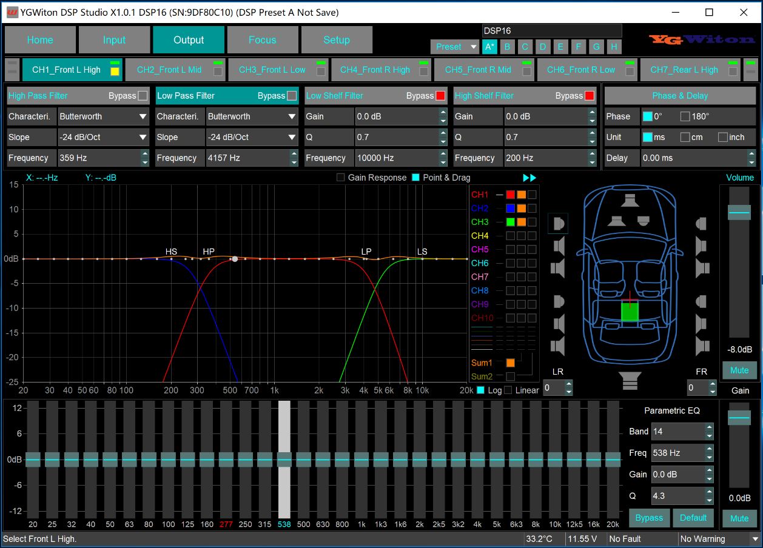
Task: Select the front left midrange speaker icon
Action: click(559, 246)
